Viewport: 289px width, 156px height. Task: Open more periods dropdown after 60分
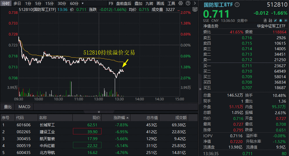click(x=83, y=3)
